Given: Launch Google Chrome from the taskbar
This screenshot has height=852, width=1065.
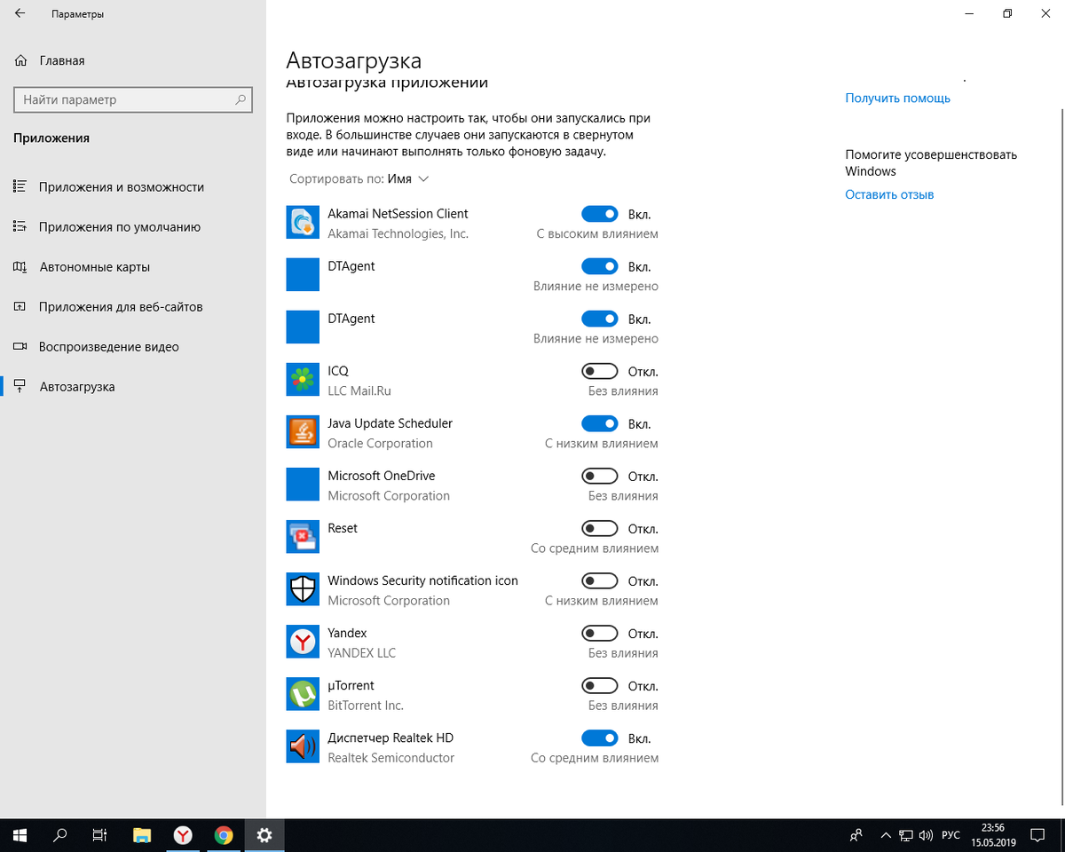Looking at the screenshot, I should pos(224,835).
